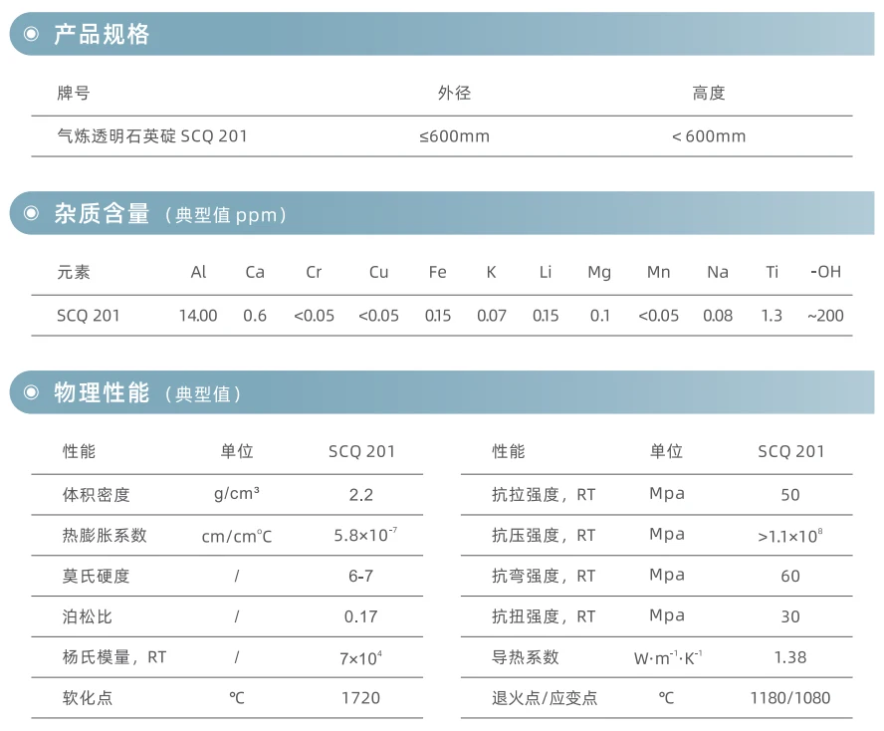The height and width of the screenshot is (731, 884).
Task: Select the 7×10⁴ Young's modulus value
Action: 360,657
